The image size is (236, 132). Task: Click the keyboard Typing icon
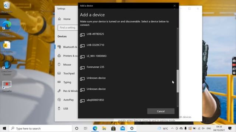click(x=59, y=82)
